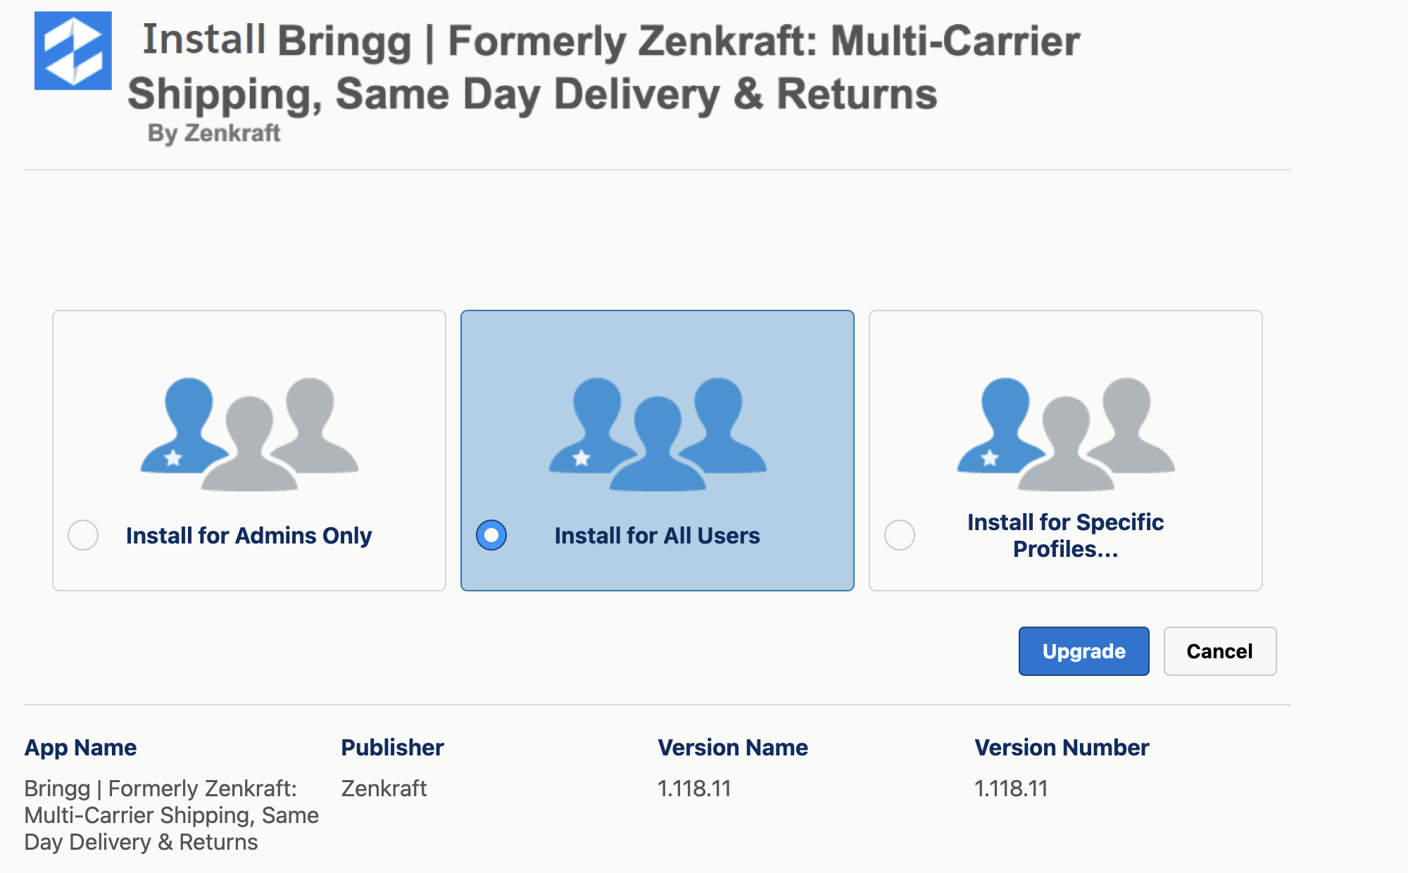Click the Upgrade button

pyautogui.click(x=1084, y=651)
